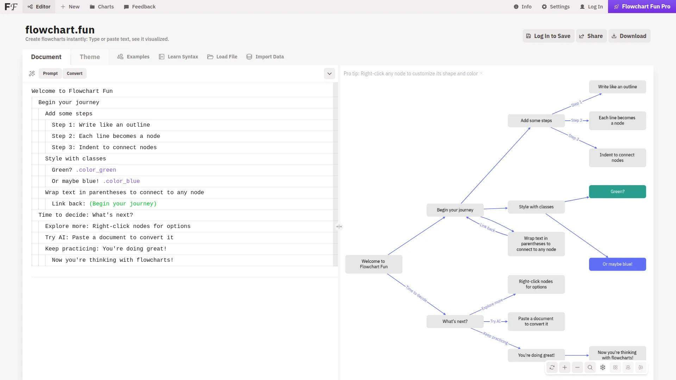This screenshot has height=380, width=676.
Task: Click the Load File icon
Action: (211, 57)
